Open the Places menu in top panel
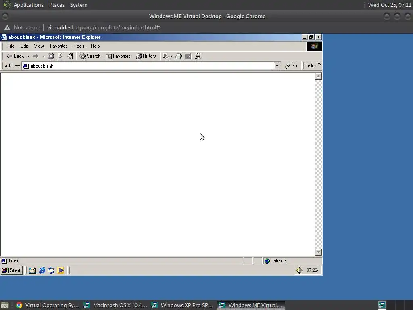This screenshot has height=310, width=413. tap(57, 5)
